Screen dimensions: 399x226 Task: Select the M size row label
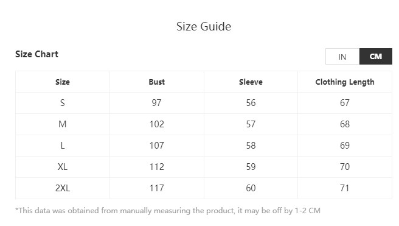coord(63,124)
